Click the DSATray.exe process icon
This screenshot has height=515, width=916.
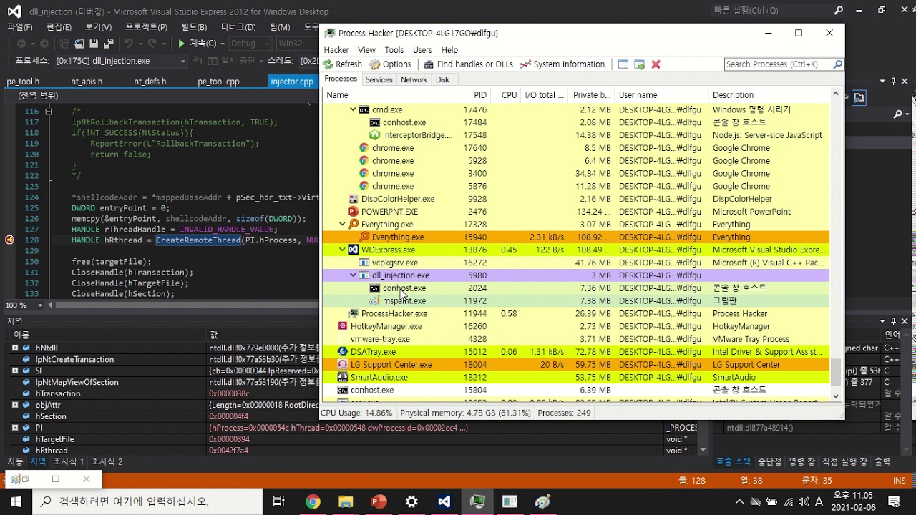pos(343,352)
